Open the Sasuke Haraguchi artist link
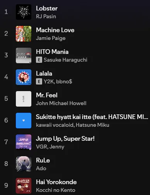Image resolution: width=150 pixels, height=195 pixels. 65,60
